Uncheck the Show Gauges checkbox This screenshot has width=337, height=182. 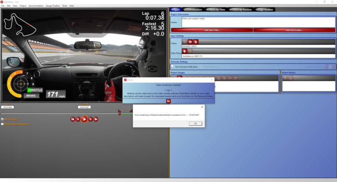click(x=3, y=119)
